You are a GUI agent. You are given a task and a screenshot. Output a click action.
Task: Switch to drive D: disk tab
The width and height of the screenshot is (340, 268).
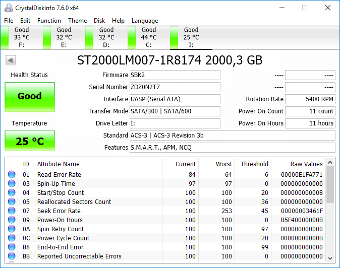click(x=106, y=37)
